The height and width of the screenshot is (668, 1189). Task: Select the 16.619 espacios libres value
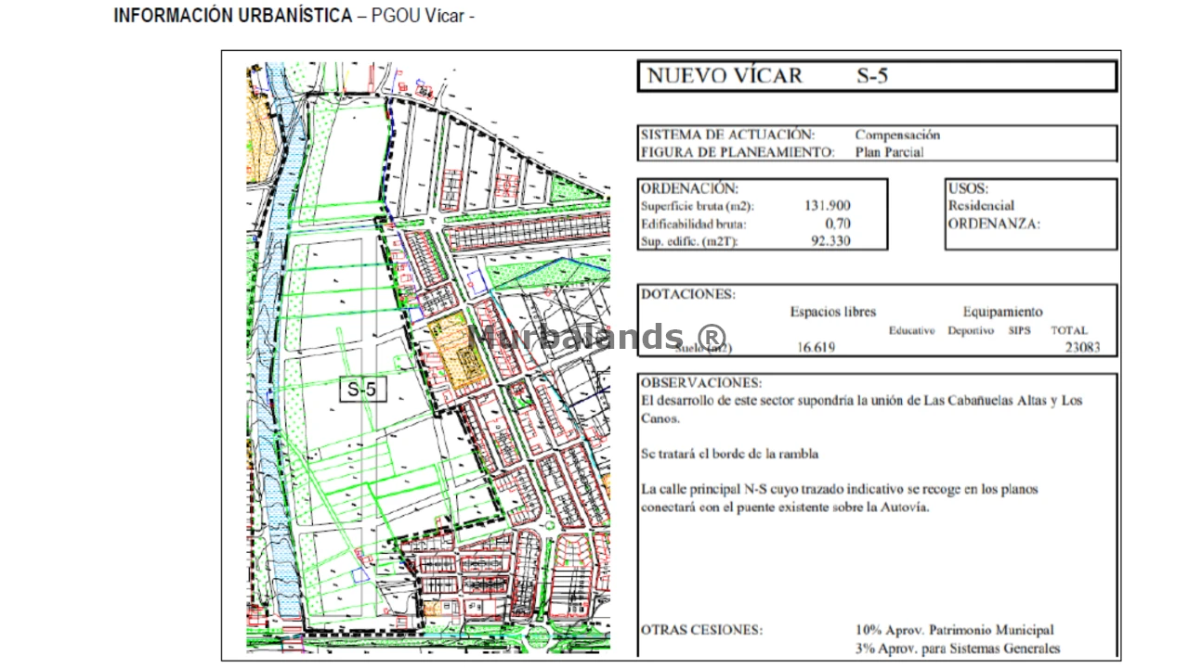817,348
